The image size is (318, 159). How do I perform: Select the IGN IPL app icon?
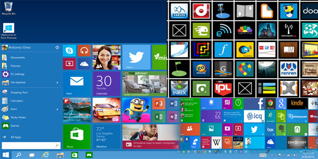[x=223, y=88]
